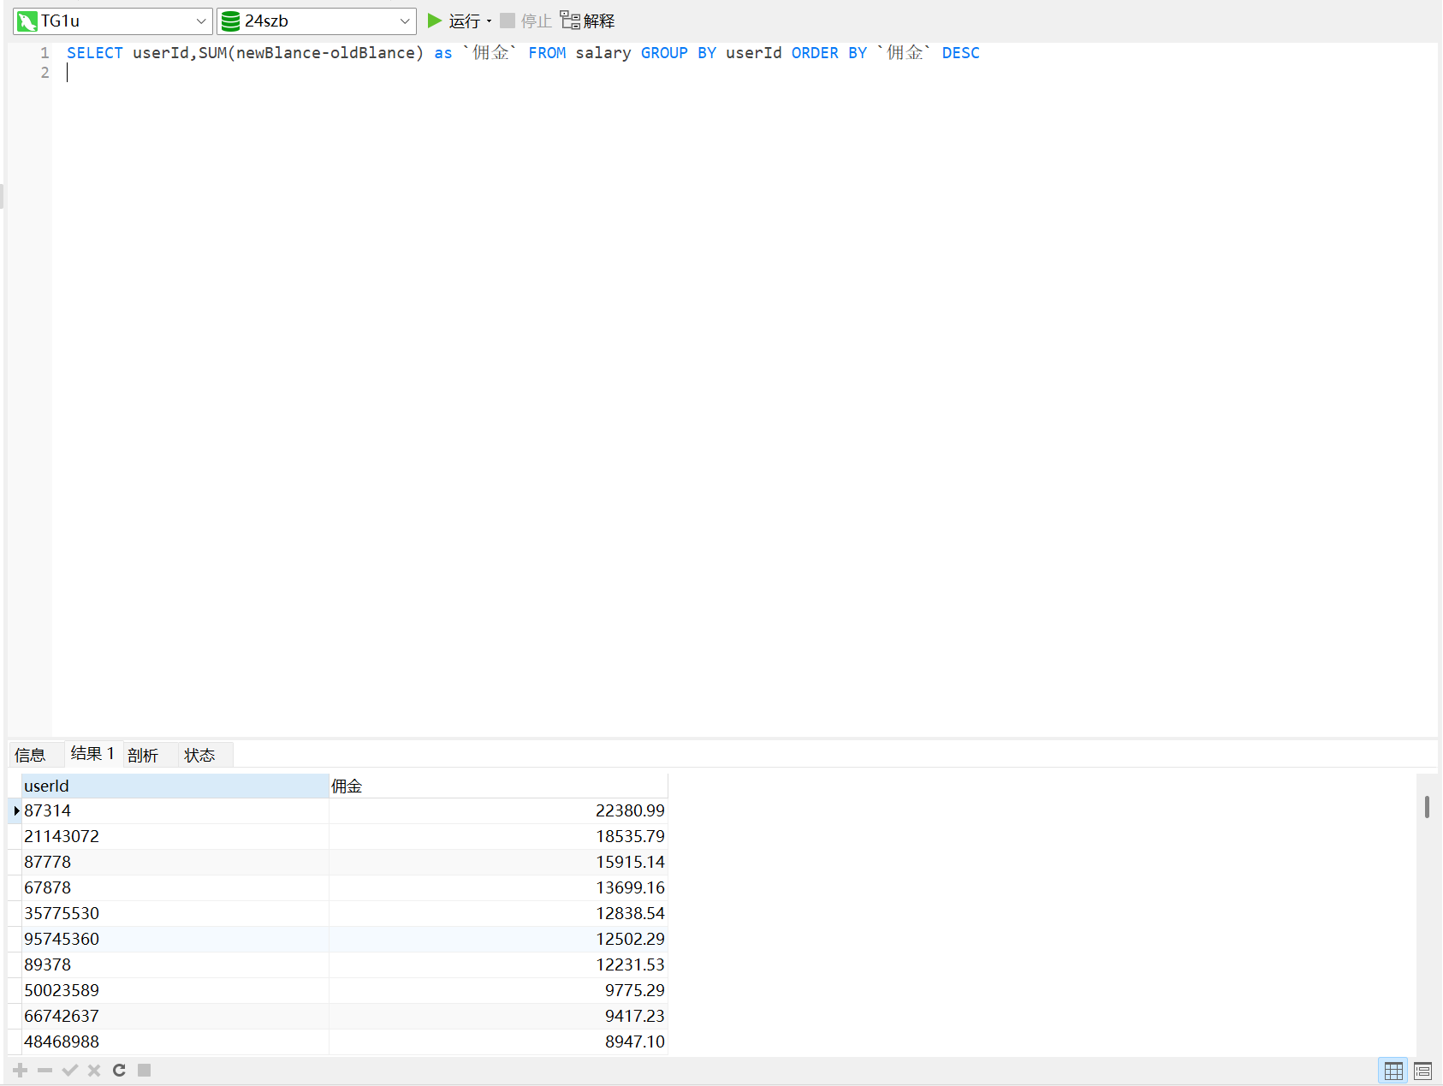Click the 解释 button label
Image resolution: width=1443 pixels, height=1086 pixels.
599,21
